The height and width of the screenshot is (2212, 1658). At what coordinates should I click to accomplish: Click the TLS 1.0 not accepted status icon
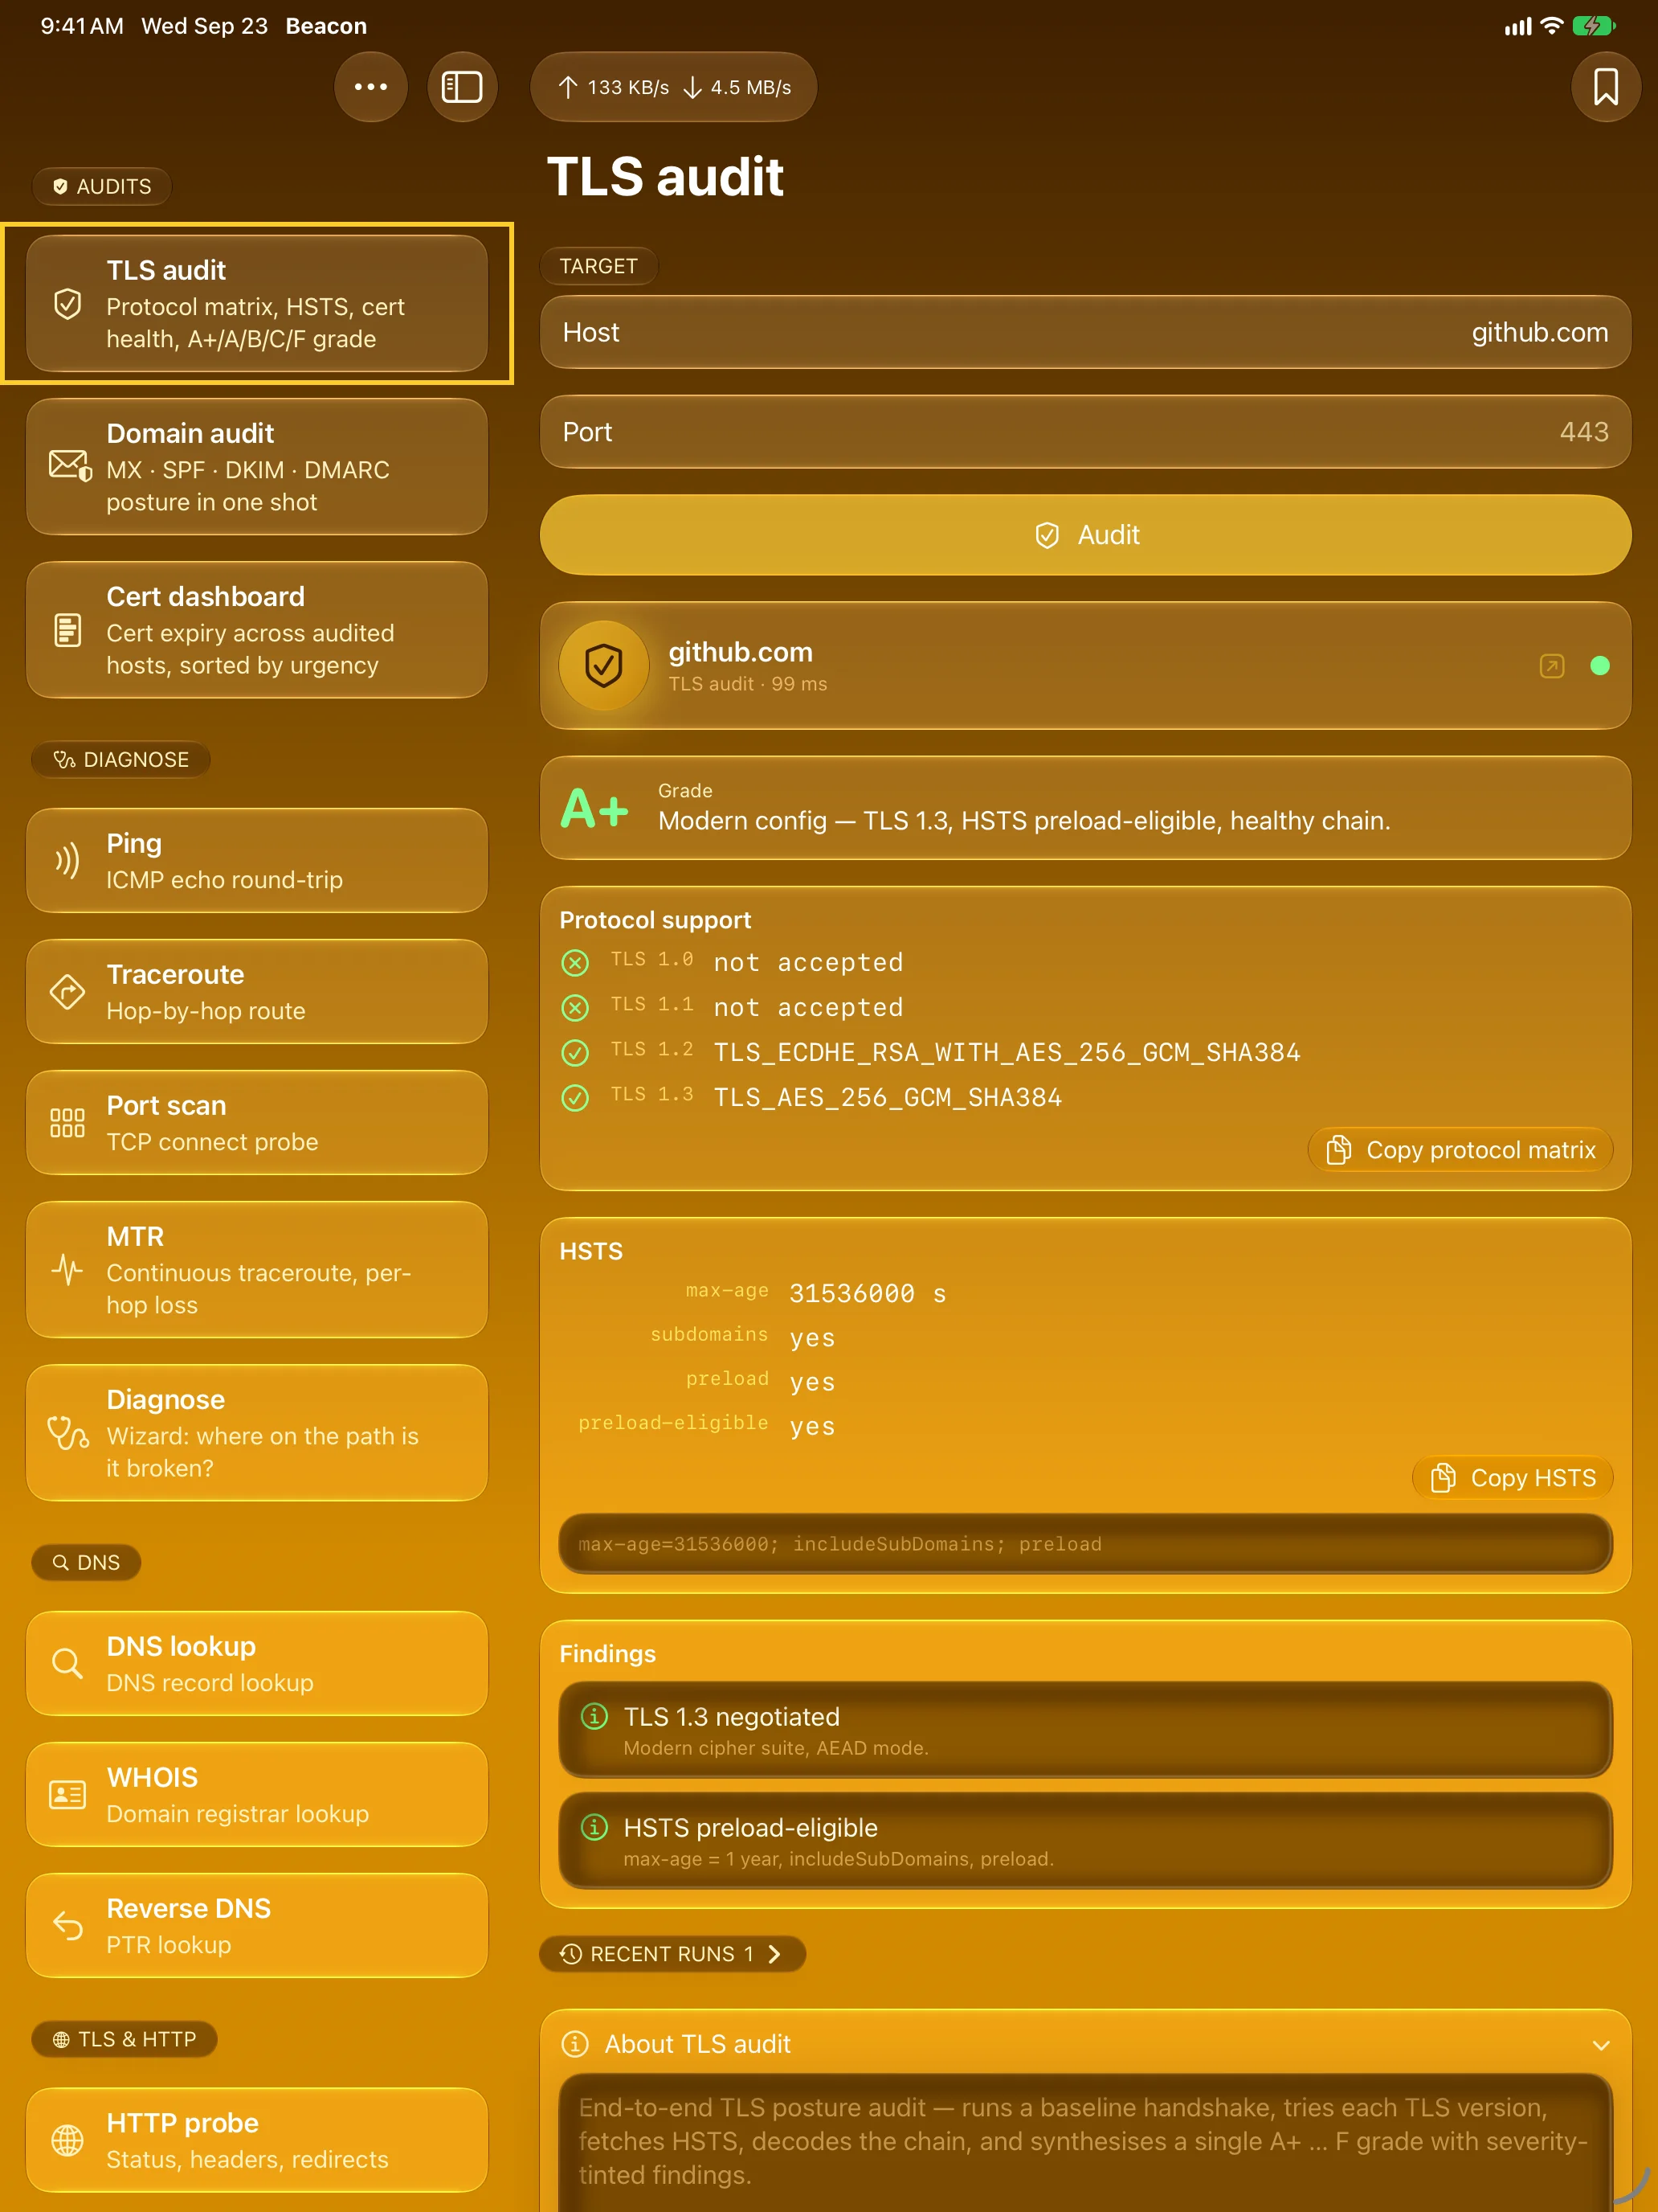pyautogui.click(x=574, y=962)
